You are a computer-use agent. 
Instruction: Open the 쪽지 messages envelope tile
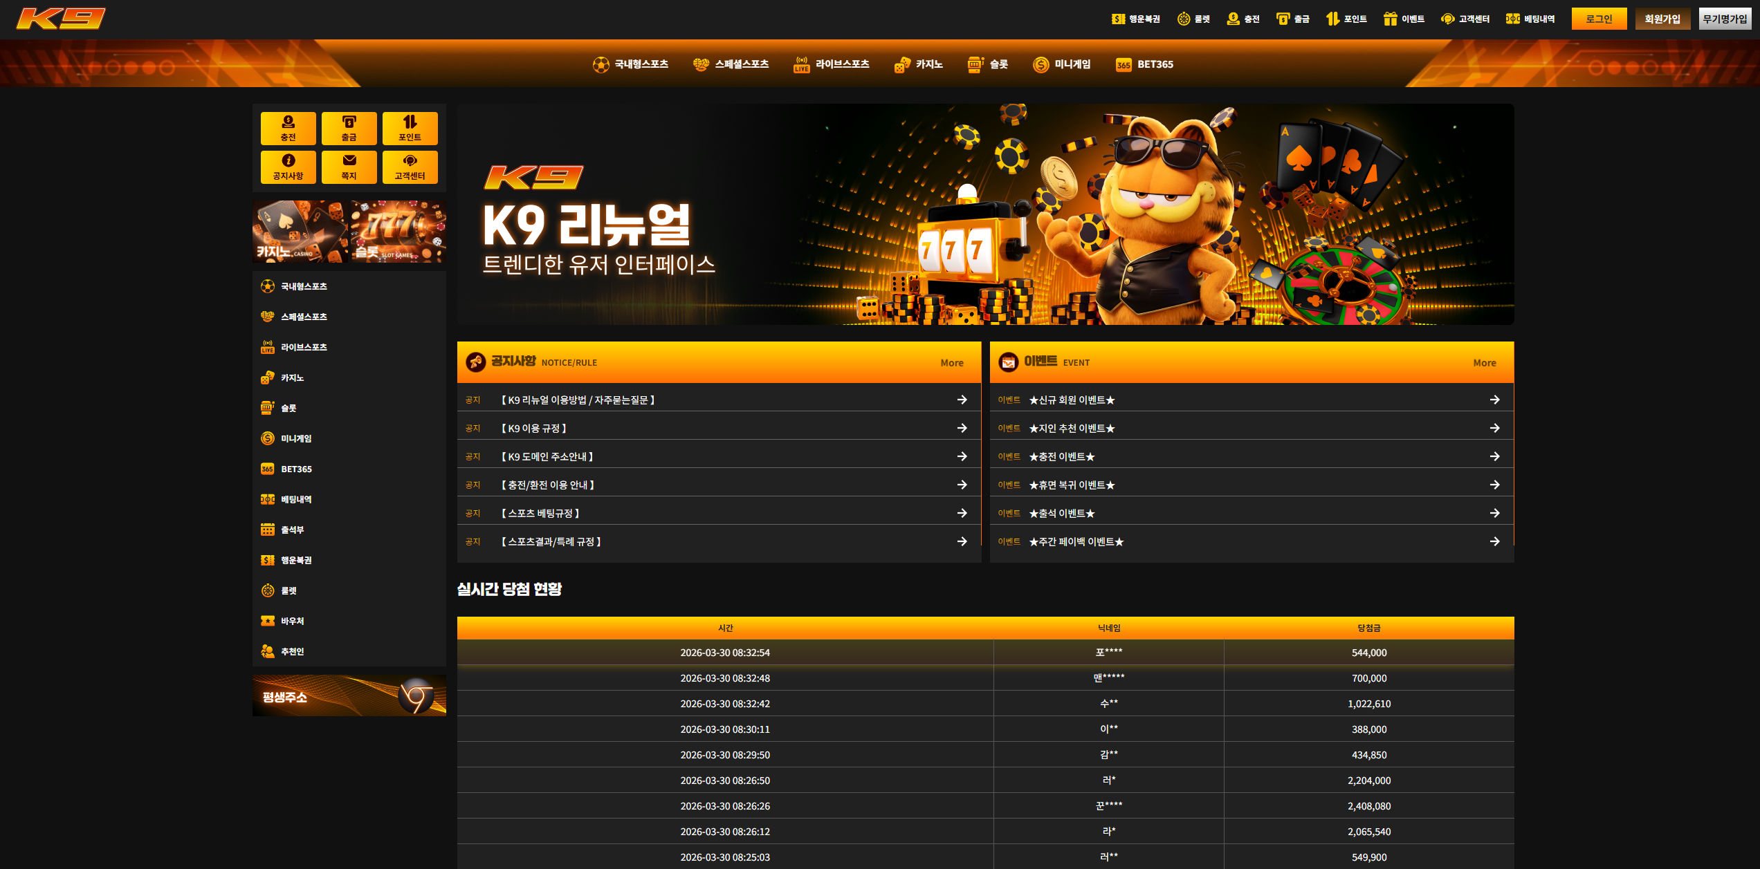[x=349, y=167]
